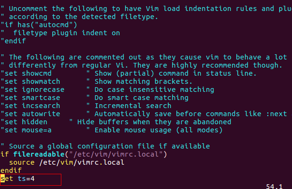The image size is (292, 189).
Task: Click the commented 'set ignorecase' option
Action: click(33, 90)
